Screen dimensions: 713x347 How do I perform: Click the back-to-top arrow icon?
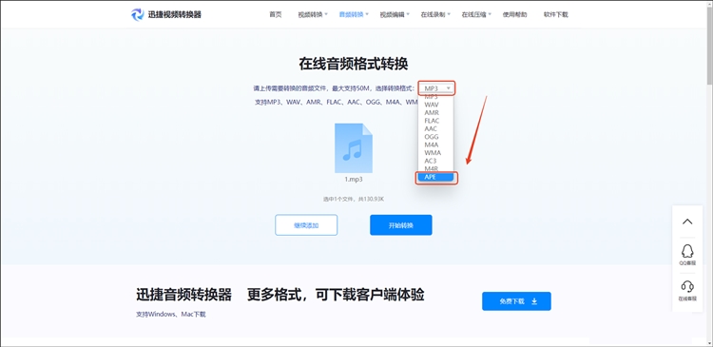tap(687, 222)
